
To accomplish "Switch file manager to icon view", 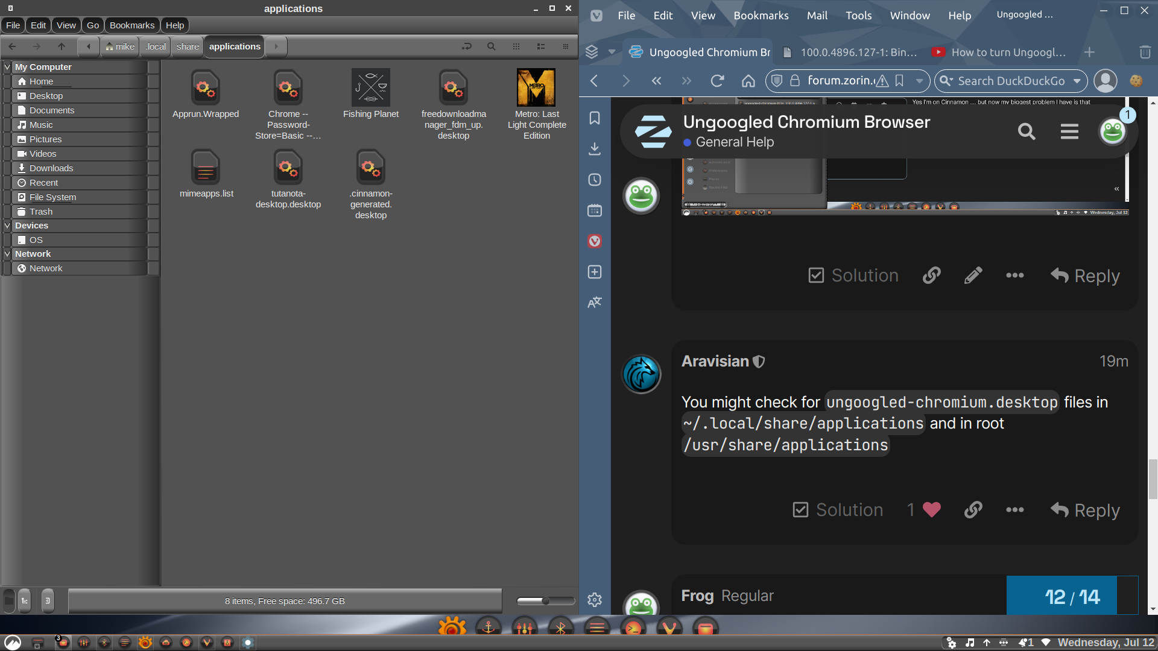I will click(516, 46).
